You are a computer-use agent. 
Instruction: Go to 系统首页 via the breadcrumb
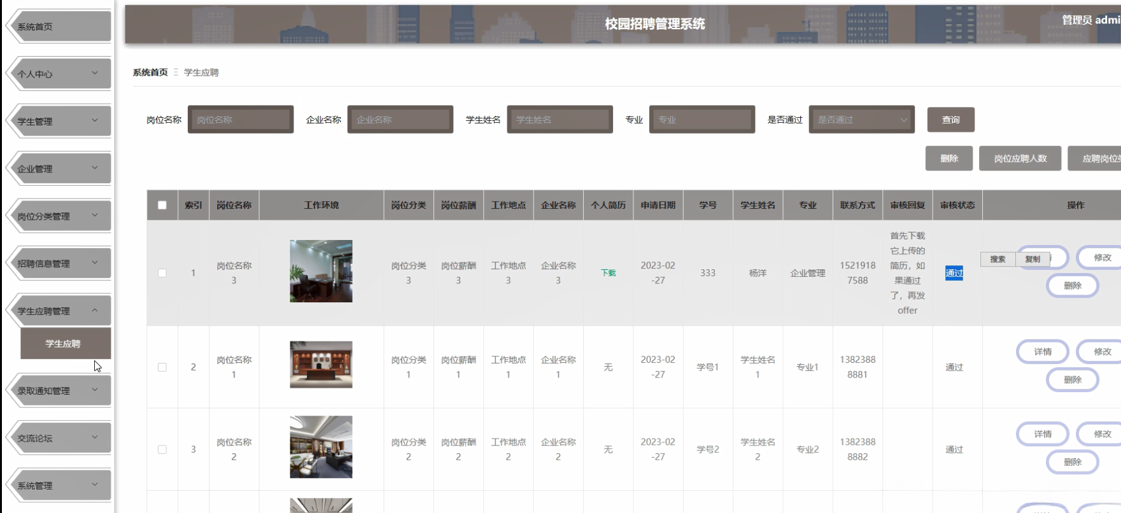[x=150, y=73]
